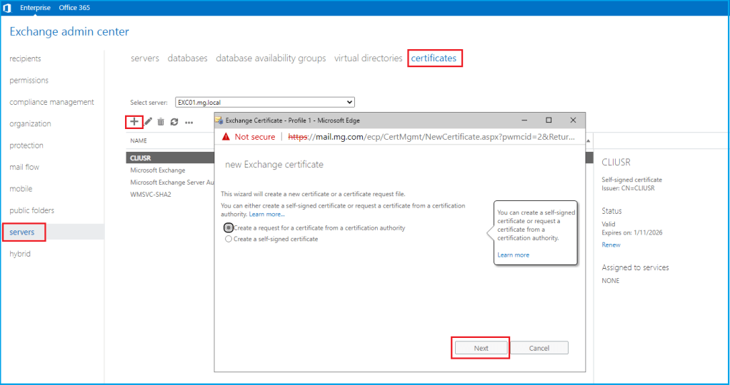Maximize the Exchange Certificate popup window

point(549,120)
